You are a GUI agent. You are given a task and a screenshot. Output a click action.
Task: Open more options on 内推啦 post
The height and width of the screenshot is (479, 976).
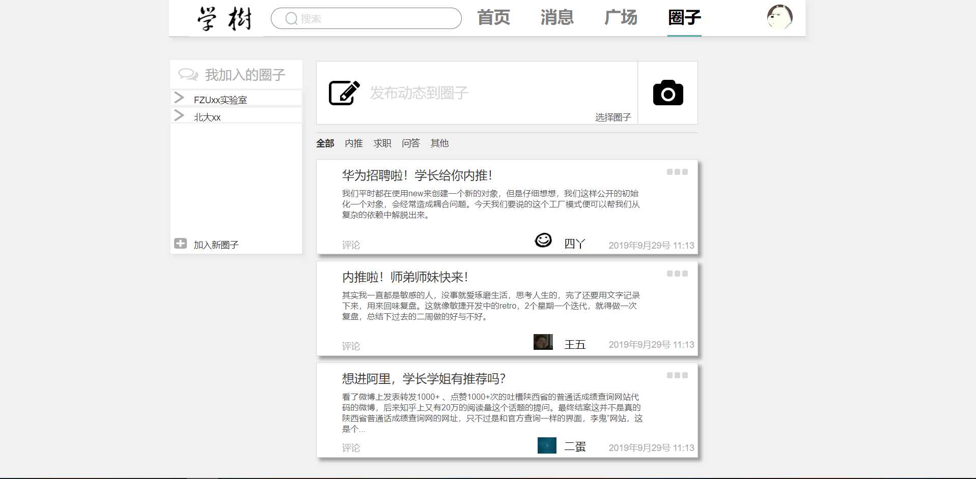tap(677, 274)
